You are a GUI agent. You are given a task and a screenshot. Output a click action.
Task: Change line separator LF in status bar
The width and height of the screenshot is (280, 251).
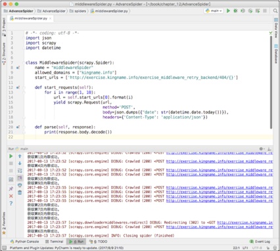245,248
